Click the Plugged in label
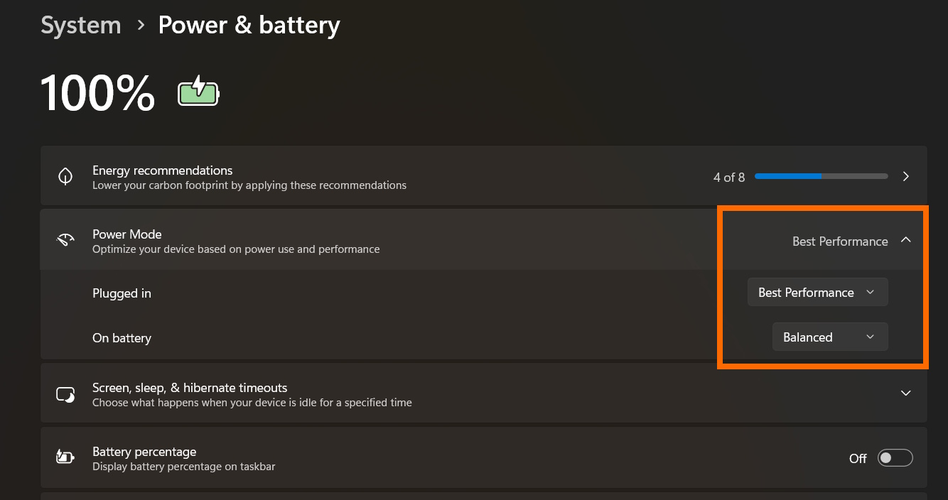948x500 pixels. 122,293
